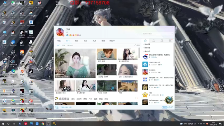Open the notification center in system tray
The width and height of the screenshot is (224, 126).
(220, 124)
